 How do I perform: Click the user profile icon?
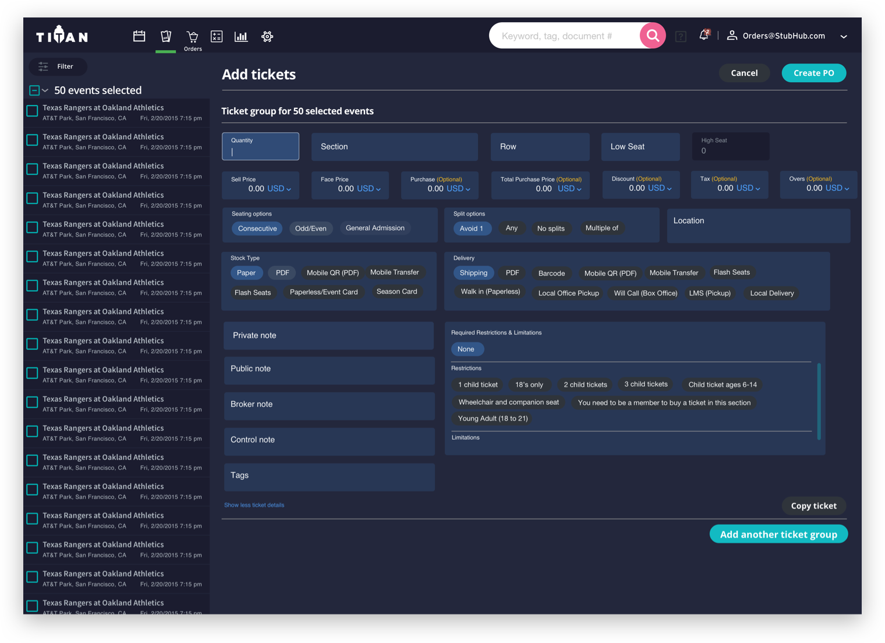[x=732, y=36]
